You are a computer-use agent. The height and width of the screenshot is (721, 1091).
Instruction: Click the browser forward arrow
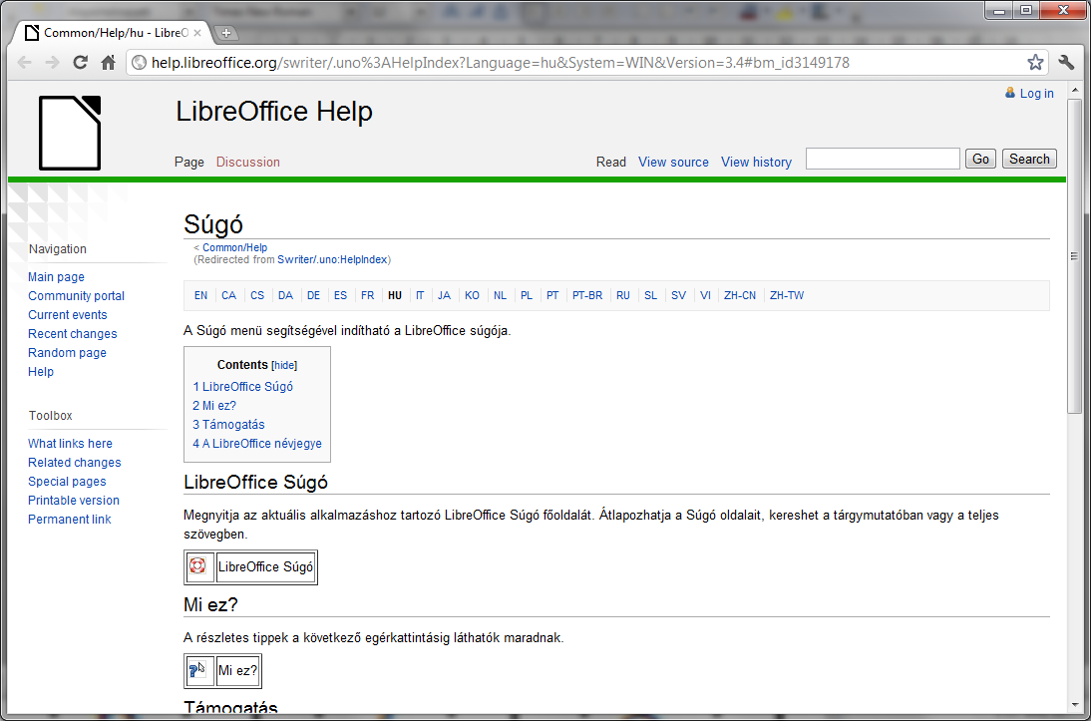(52, 63)
